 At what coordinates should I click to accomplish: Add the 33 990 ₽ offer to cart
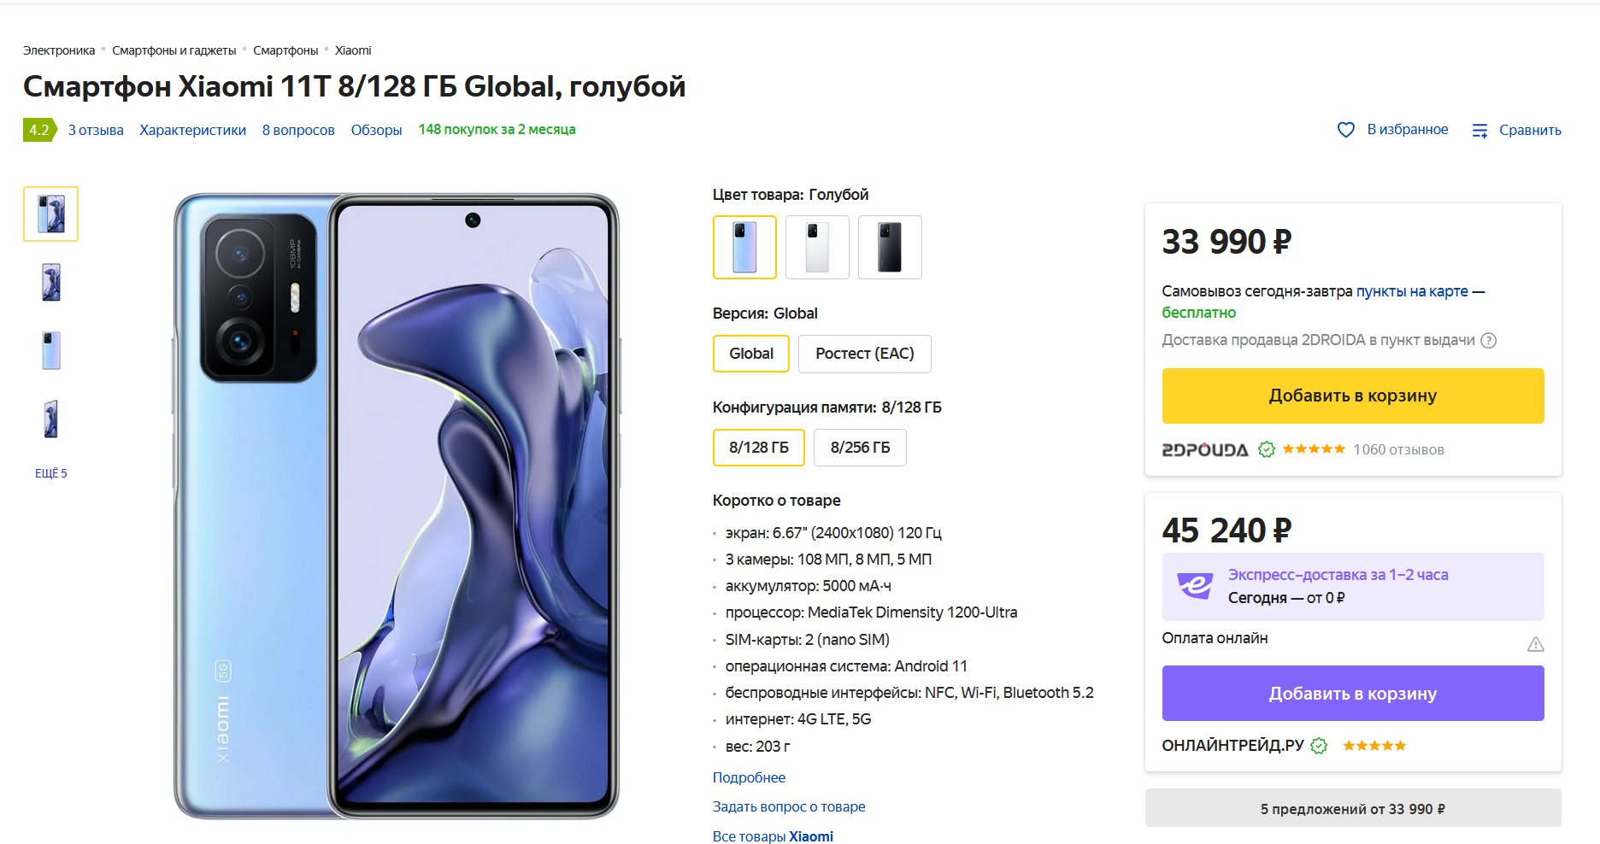pyautogui.click(x=1352, y=396)
